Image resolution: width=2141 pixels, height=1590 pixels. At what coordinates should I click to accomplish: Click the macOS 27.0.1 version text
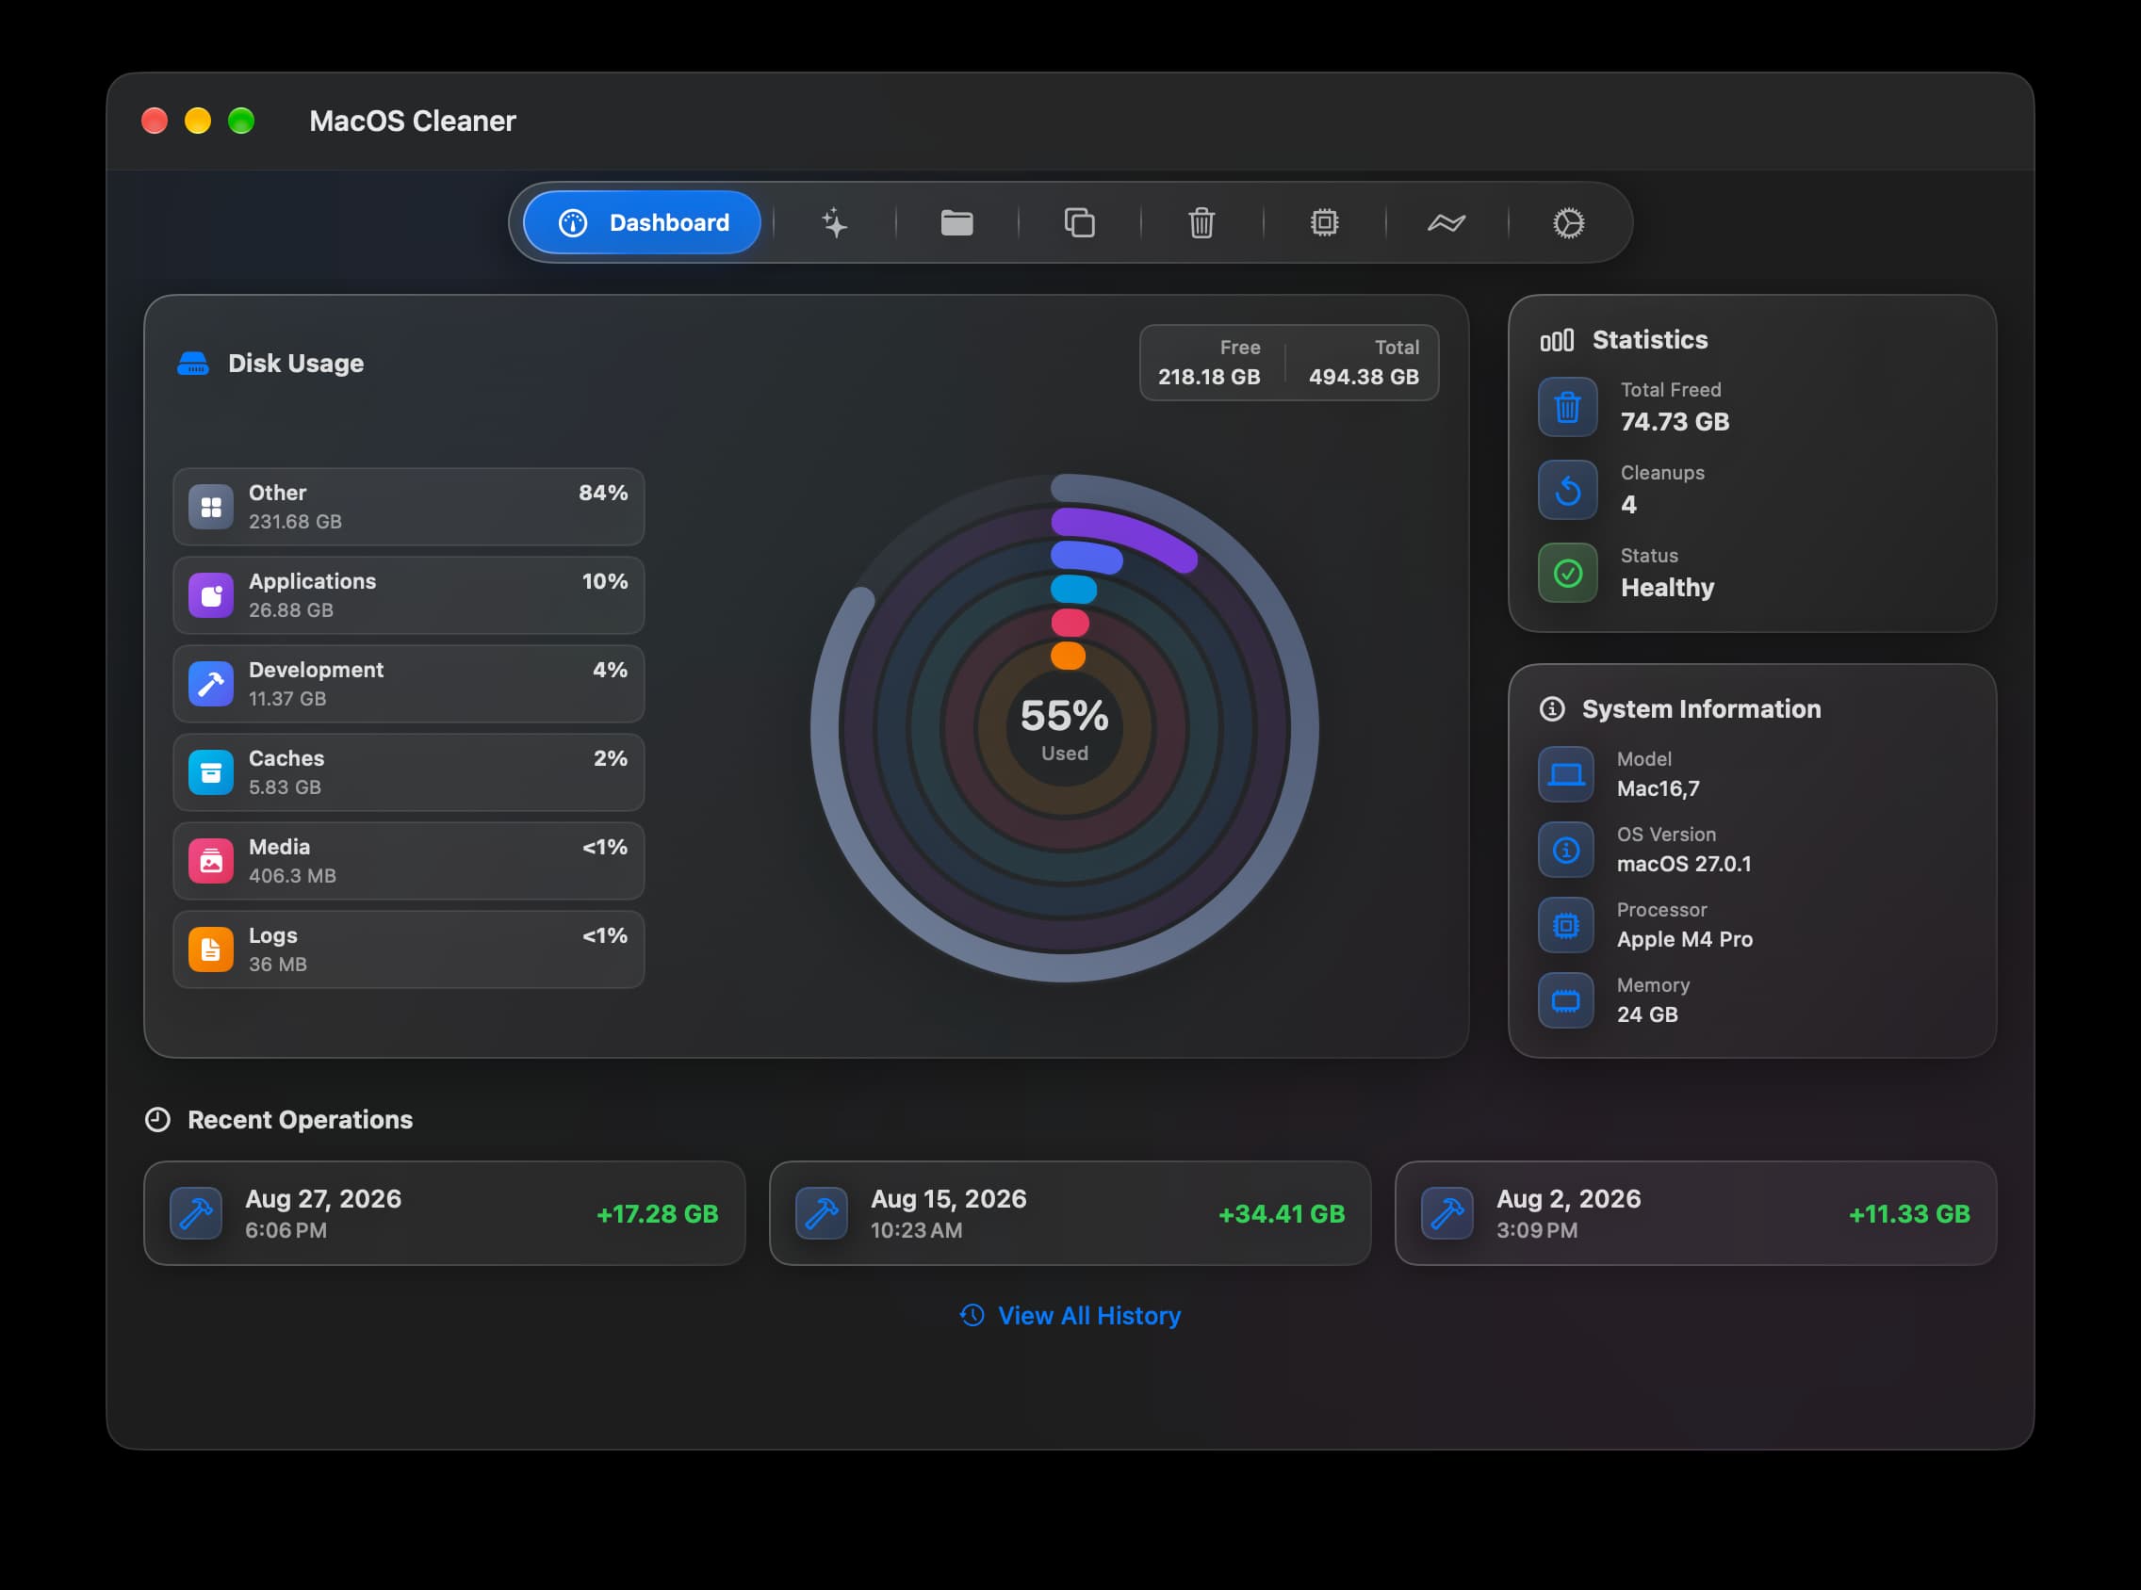[x=1683, y=864]
